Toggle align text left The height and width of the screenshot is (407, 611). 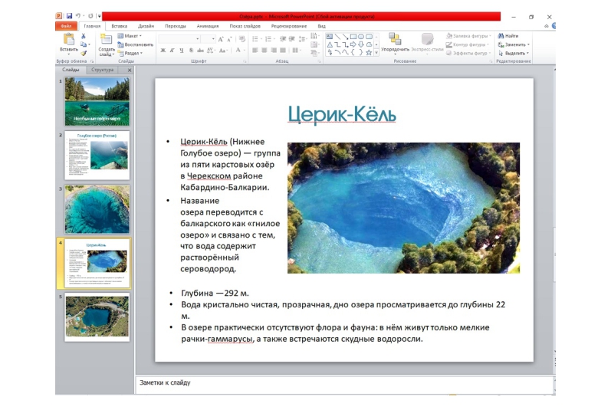tap(255, 51)
